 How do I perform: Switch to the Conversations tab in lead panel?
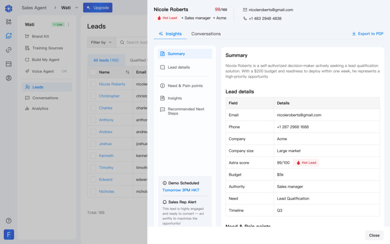(x=206, y=34)
